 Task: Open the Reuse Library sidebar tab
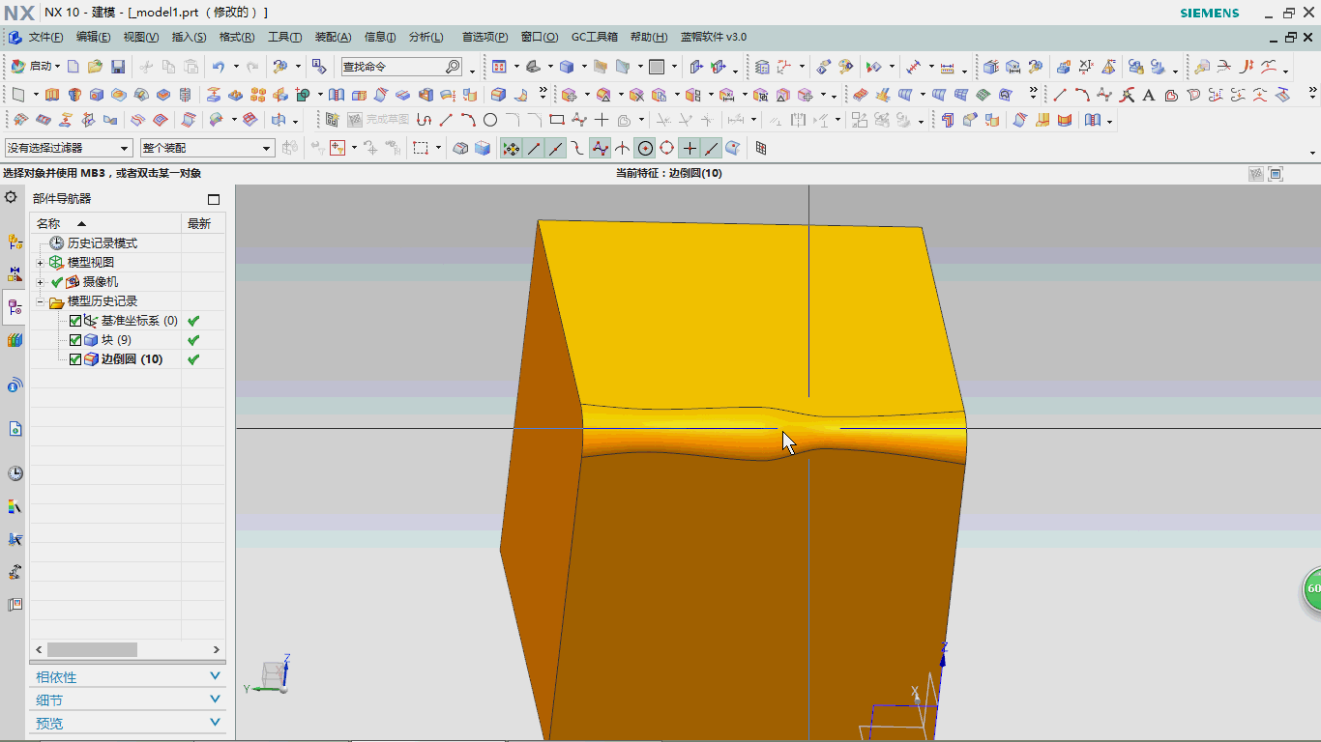coord(15,340)
